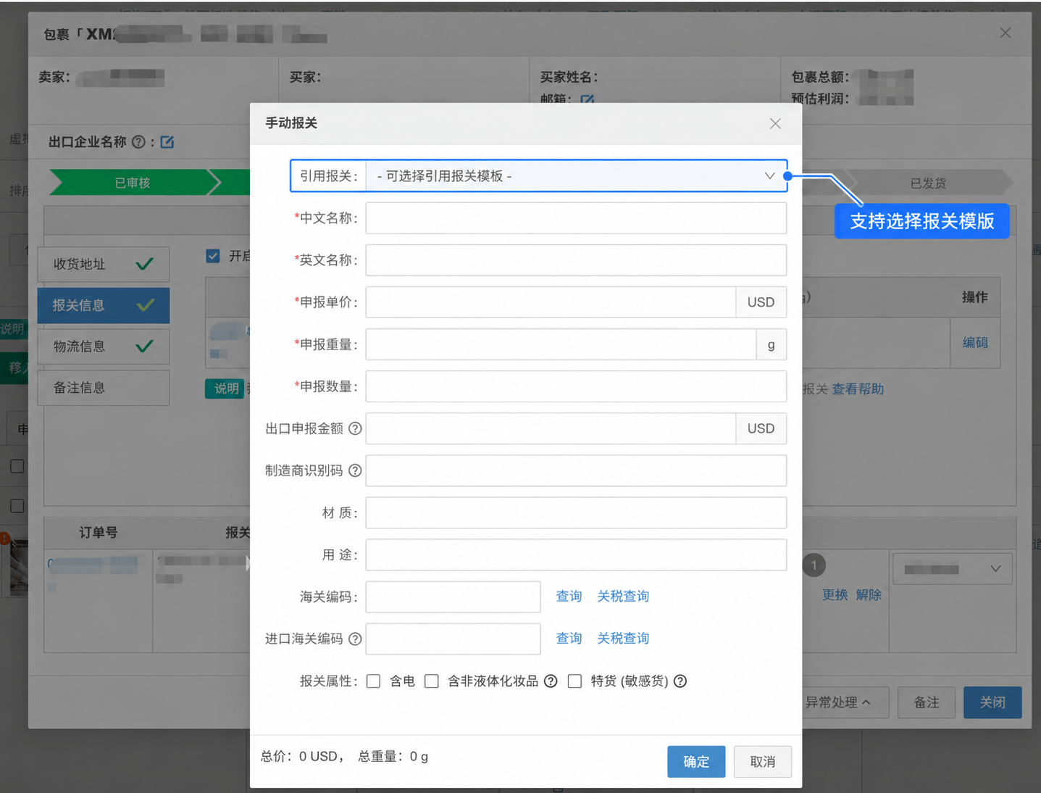The height and width of the screenshot is (793, 1041).
Task: Click the 解除 link
Action: [869, 595]
